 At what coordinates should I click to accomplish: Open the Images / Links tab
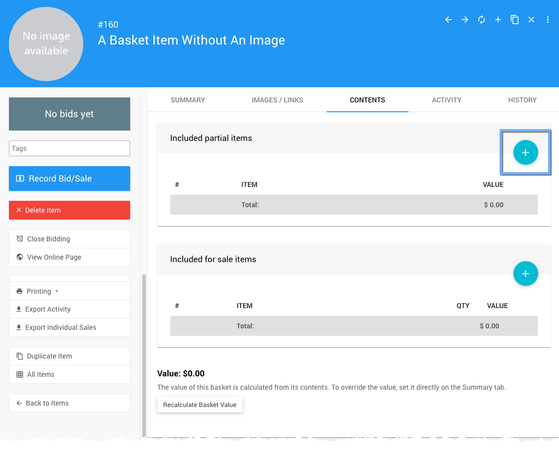pyautogui.click(x=277, y=100)
